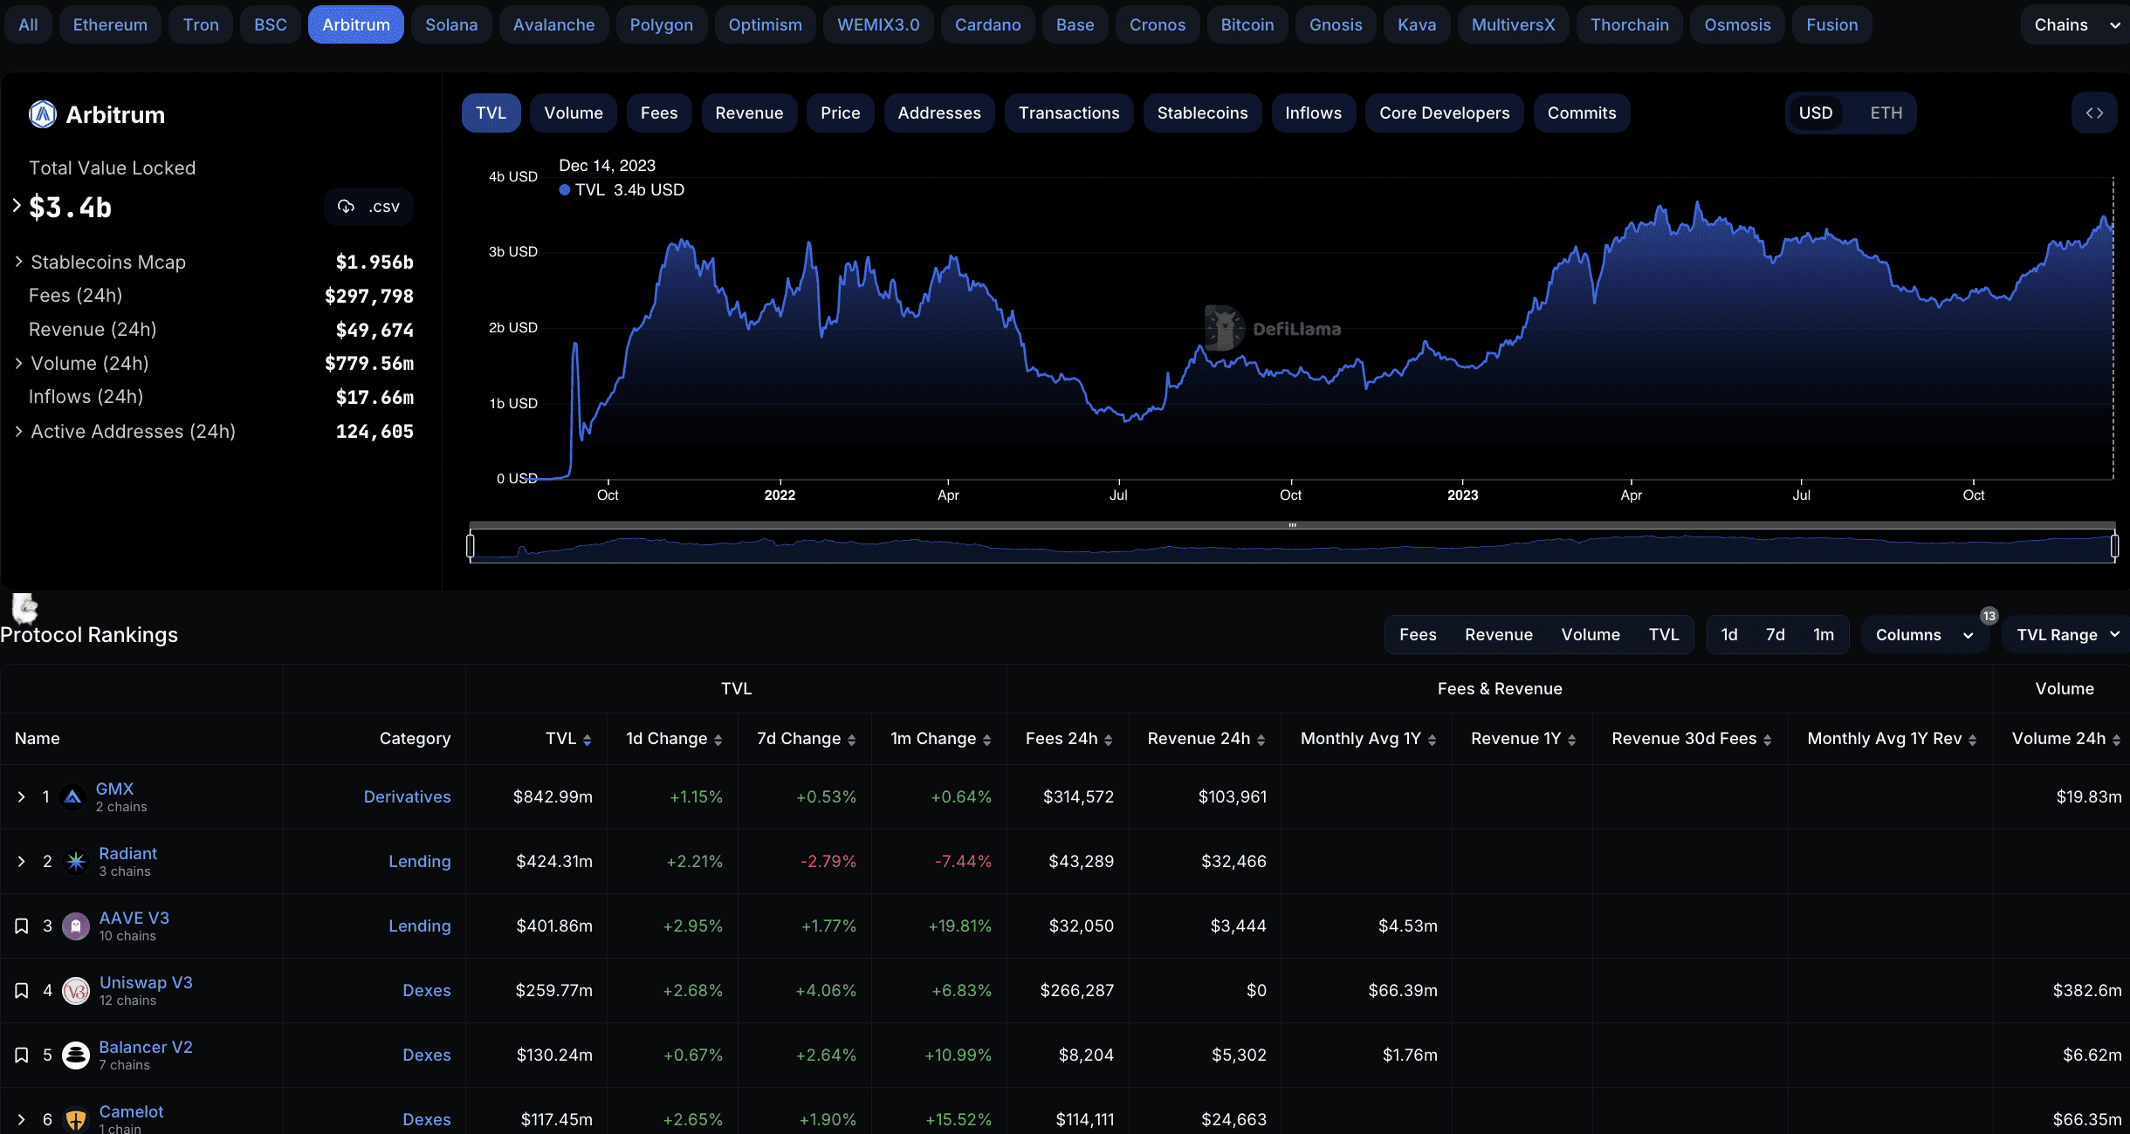Viewport: 2130px width, 1134px height.
Task: Click the GMX protocol logo
Action: [x=73, y=796]
